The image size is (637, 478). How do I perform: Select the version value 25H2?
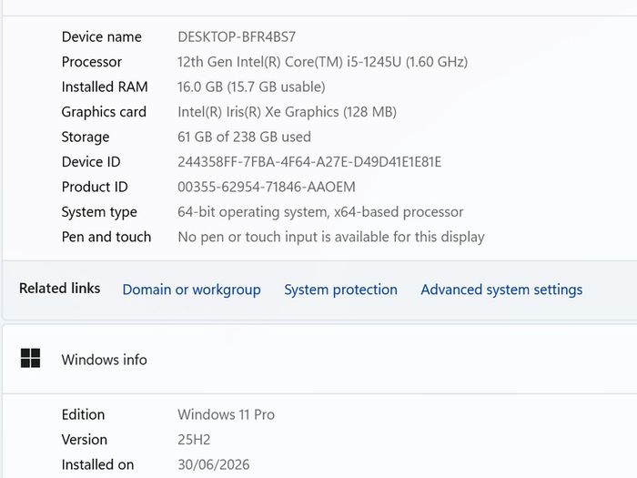[194, 440]
